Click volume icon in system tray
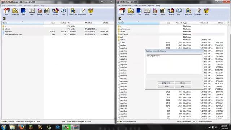 [216, 127]
